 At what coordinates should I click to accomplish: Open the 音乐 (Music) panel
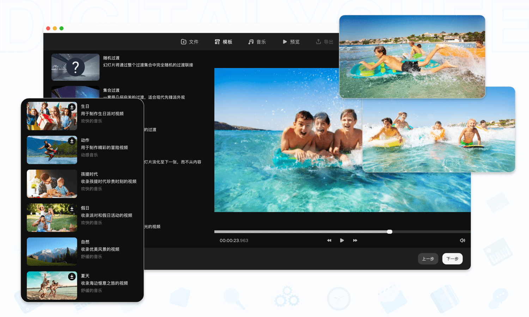[257, 42]
